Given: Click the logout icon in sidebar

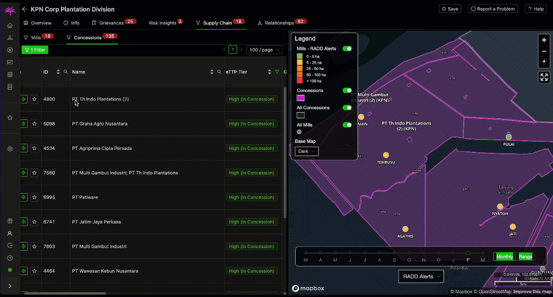Looking at the screenshot, I should coord(10,246).
